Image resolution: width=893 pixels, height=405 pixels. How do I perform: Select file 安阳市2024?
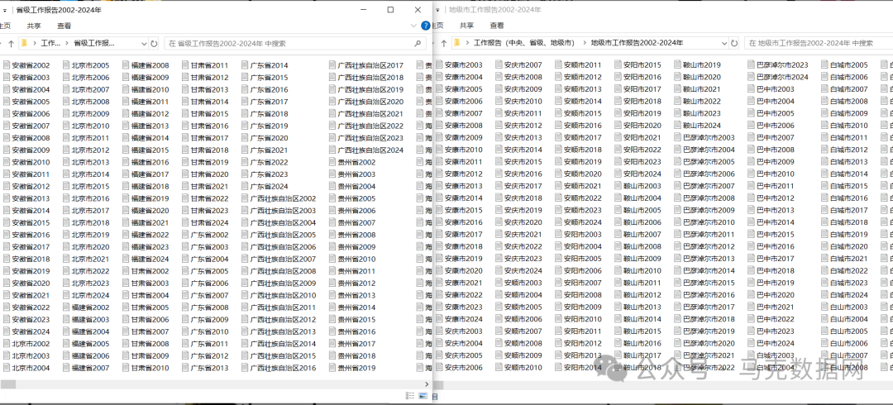[638, 174]
